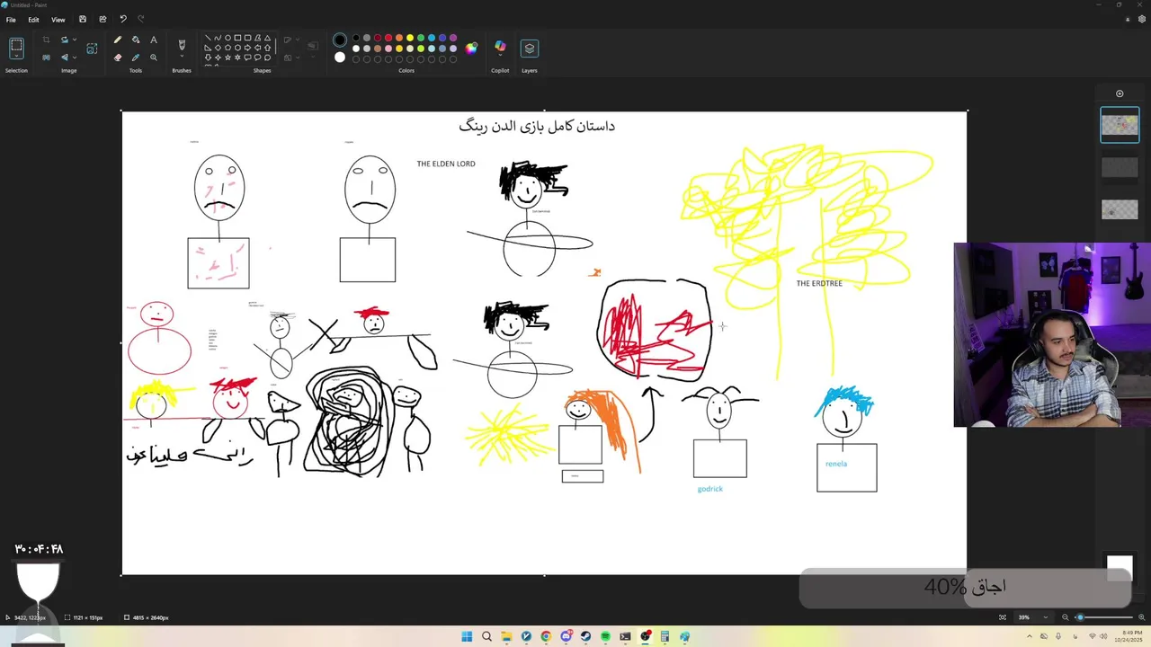Toggle the Layers panel button
Viewport: 1151px width, 647px height.
(530, 49)
